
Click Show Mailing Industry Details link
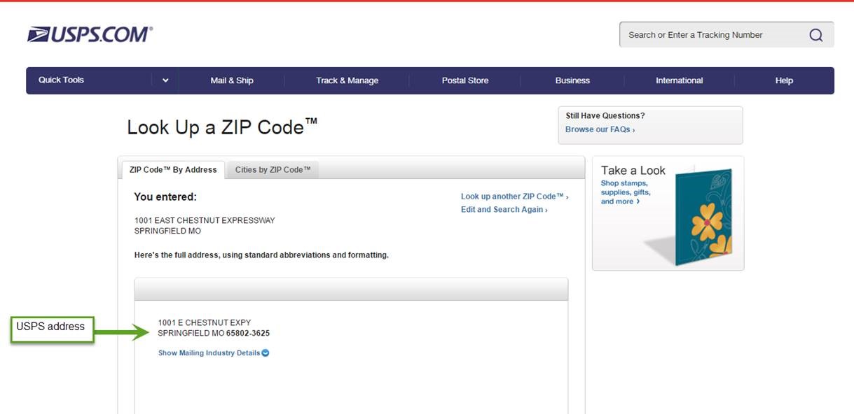209,353
